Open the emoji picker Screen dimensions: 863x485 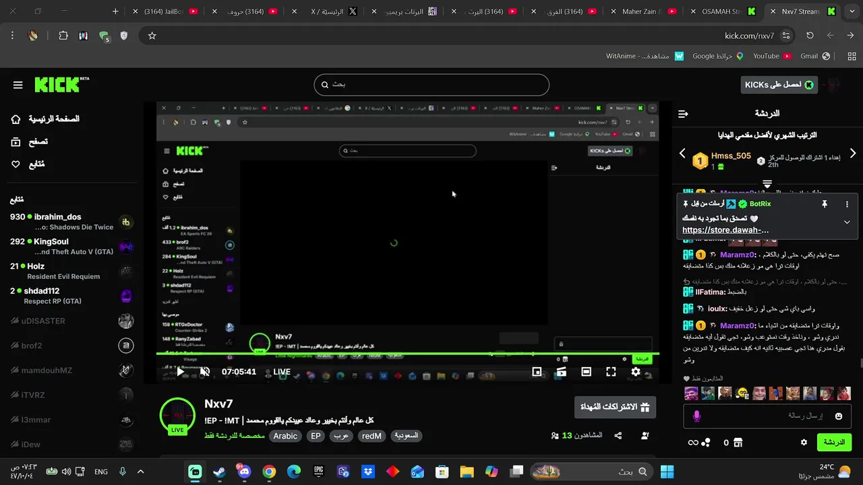point(838,416)
